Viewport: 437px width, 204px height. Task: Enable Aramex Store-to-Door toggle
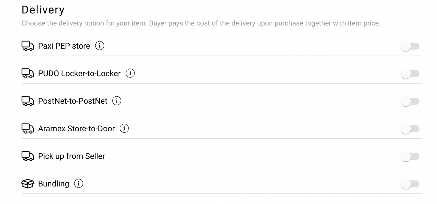(410, 129)
